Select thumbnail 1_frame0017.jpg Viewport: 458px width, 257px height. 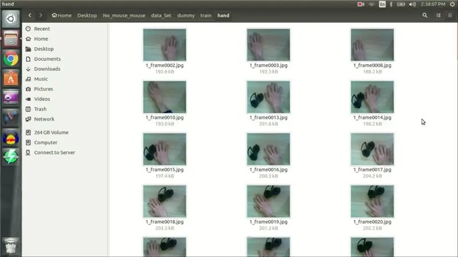[x=372, y=149]
